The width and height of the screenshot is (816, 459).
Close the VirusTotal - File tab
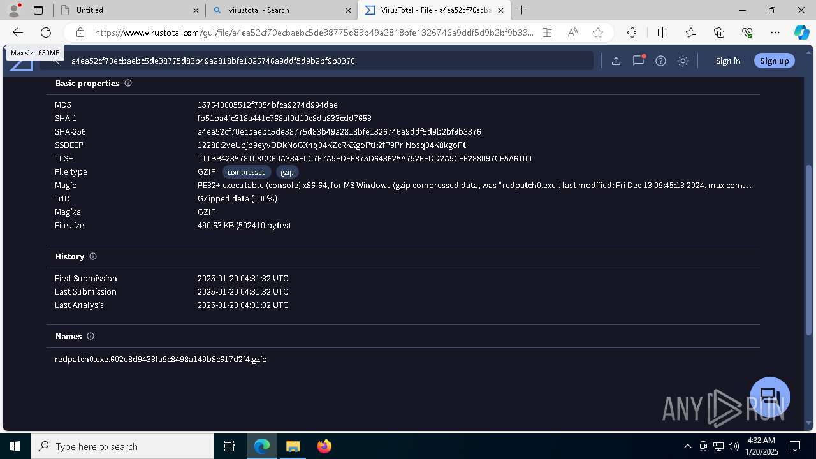tap(500, 10)
